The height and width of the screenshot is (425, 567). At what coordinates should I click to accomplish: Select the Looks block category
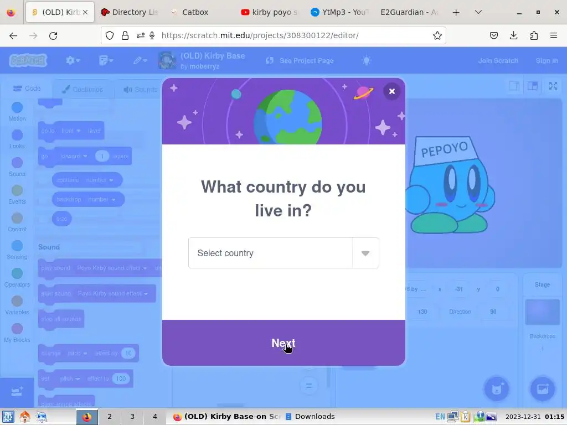tap(17, 139)
